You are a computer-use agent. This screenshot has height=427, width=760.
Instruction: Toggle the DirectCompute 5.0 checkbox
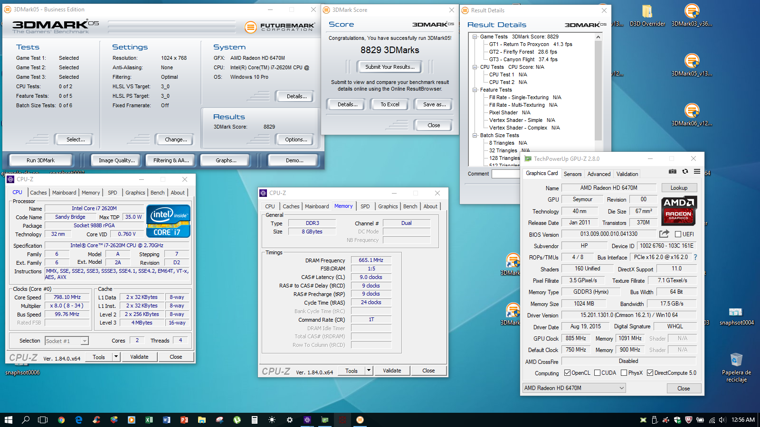pos(650,373)
